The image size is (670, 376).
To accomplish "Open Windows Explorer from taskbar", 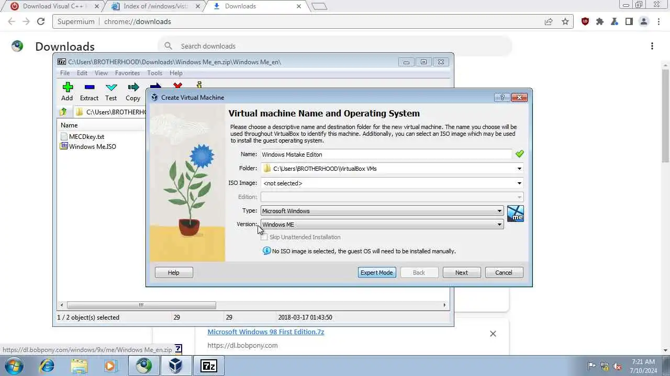I will pyautogui.click(x=79, y=366).
